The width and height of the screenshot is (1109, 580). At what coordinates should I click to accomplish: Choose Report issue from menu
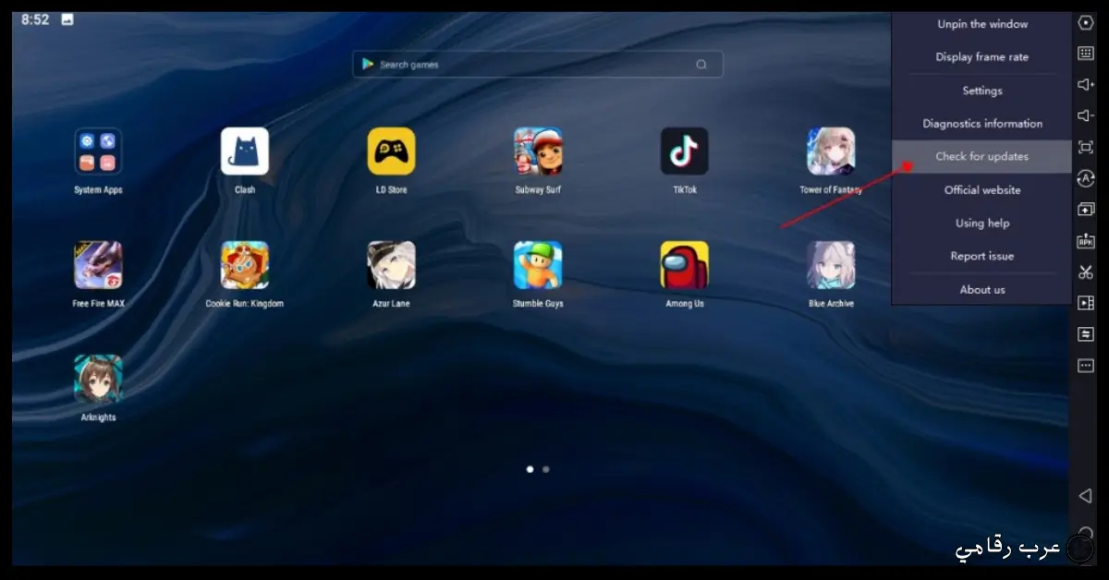[981, 257]
